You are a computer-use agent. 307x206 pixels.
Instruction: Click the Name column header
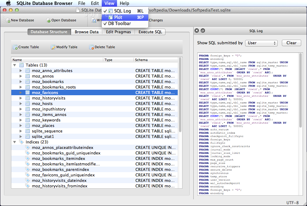click(57, 60)
